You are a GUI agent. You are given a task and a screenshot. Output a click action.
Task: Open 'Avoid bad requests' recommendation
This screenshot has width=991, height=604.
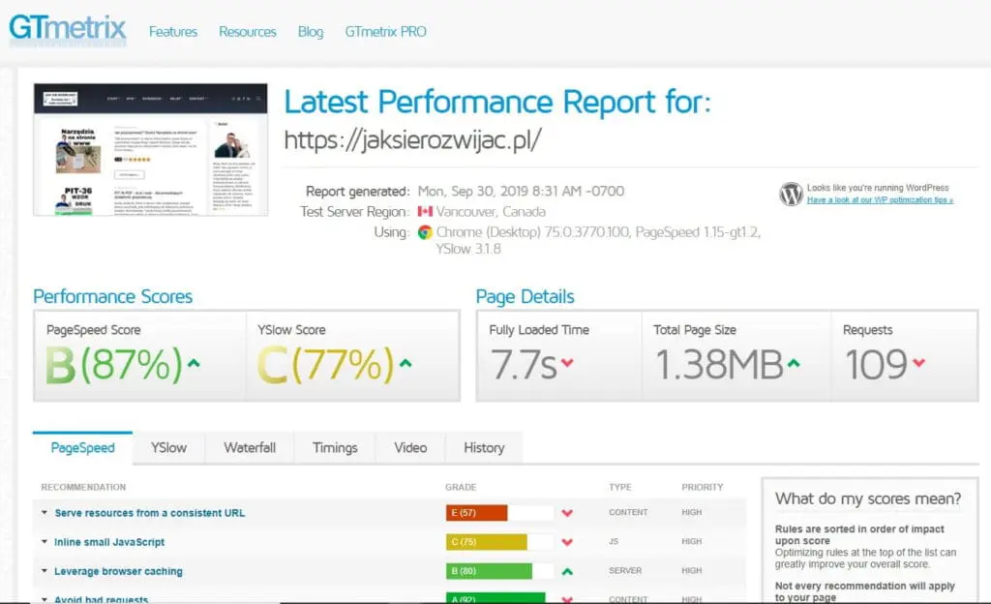point(101,599)
